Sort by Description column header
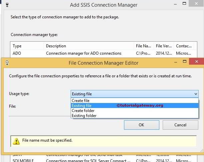Viewport: 204px width, 162px height. click(89, 46)
